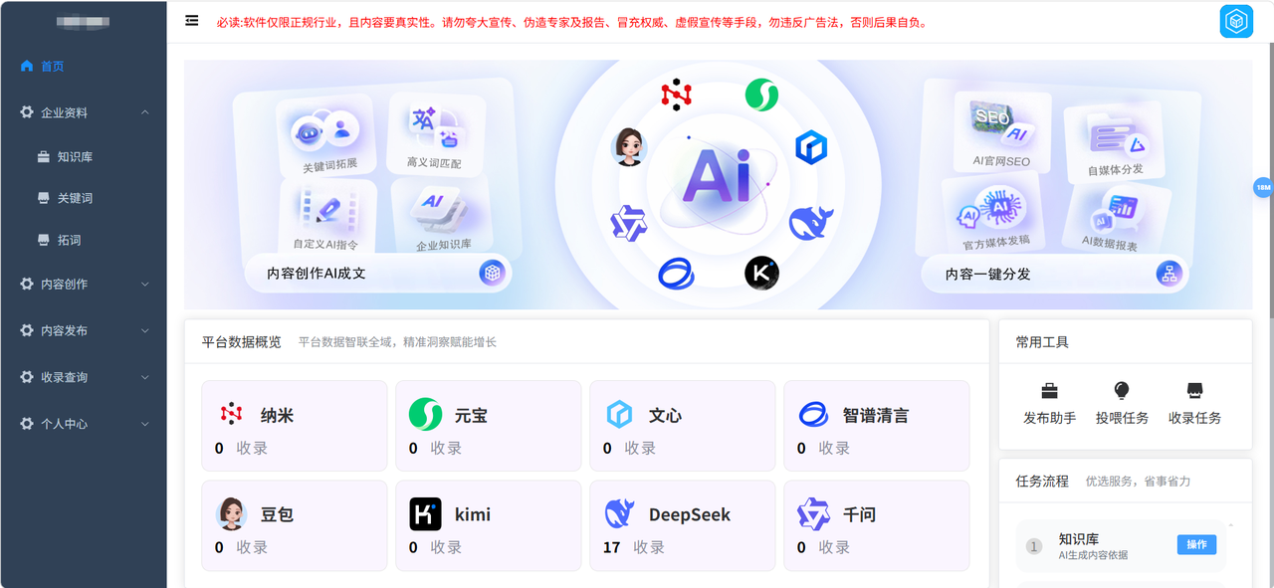Open the 首页 home menu item
The image size is (1274, 588).
coord(84,67)
